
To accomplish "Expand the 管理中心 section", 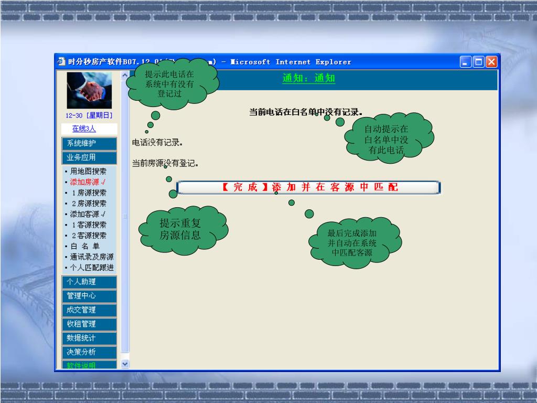I will [89, 296].
